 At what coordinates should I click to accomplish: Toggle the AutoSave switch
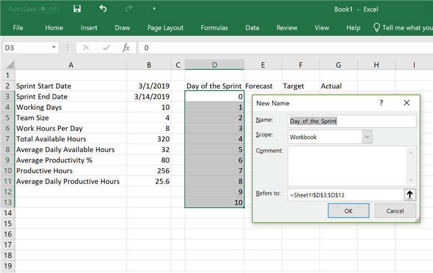(x=49, y=9)
